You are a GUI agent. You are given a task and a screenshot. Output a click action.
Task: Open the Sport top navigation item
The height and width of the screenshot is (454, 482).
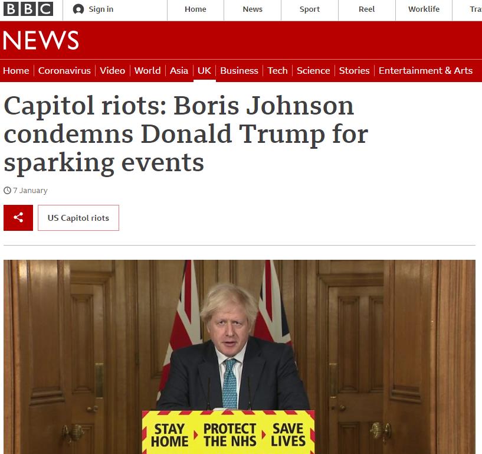[310, 9]
